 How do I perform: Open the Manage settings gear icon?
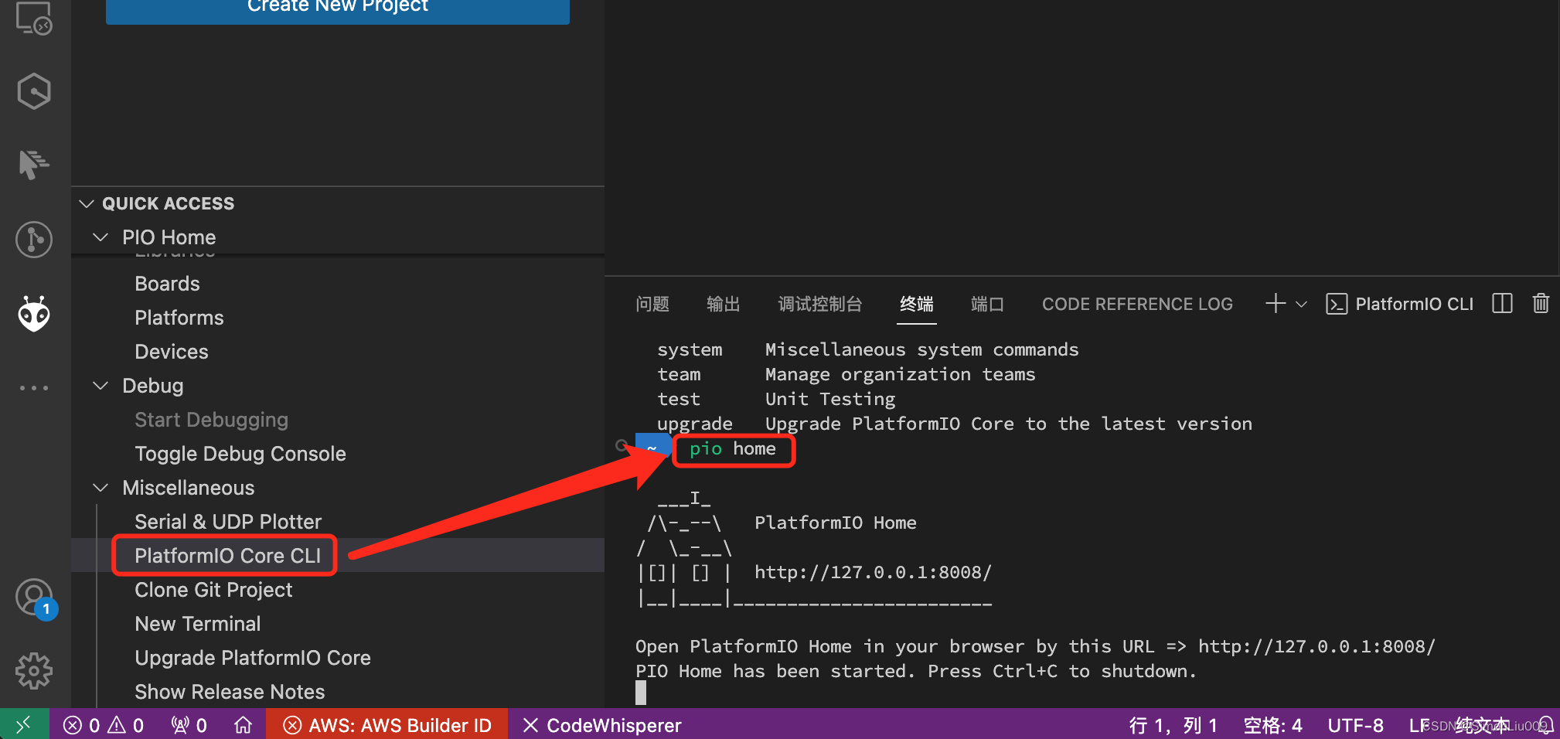click(34, 671)
